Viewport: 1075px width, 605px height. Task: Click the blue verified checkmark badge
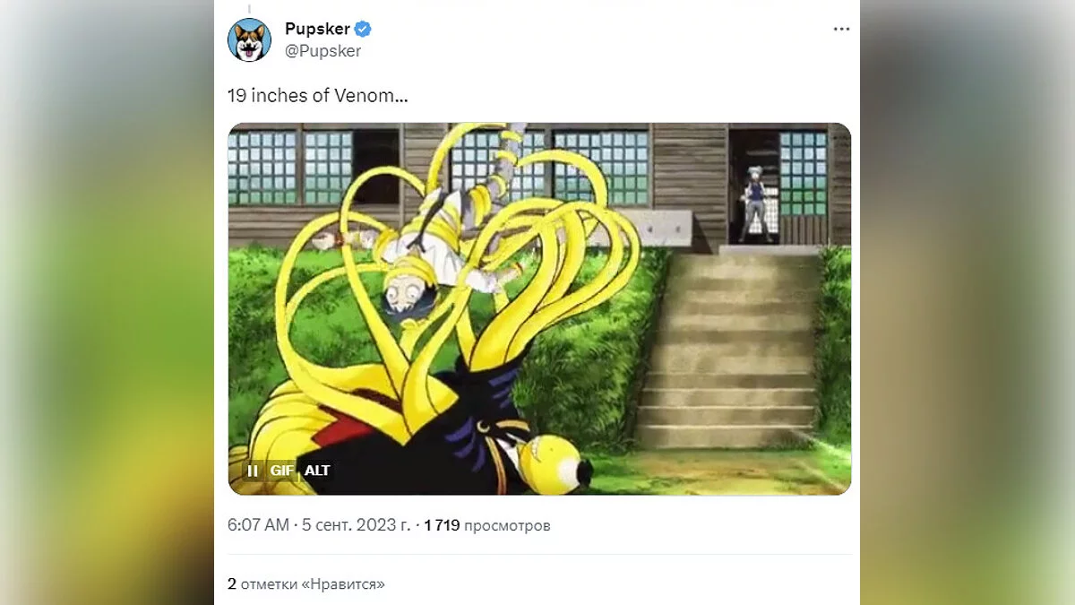pos(363,29)
